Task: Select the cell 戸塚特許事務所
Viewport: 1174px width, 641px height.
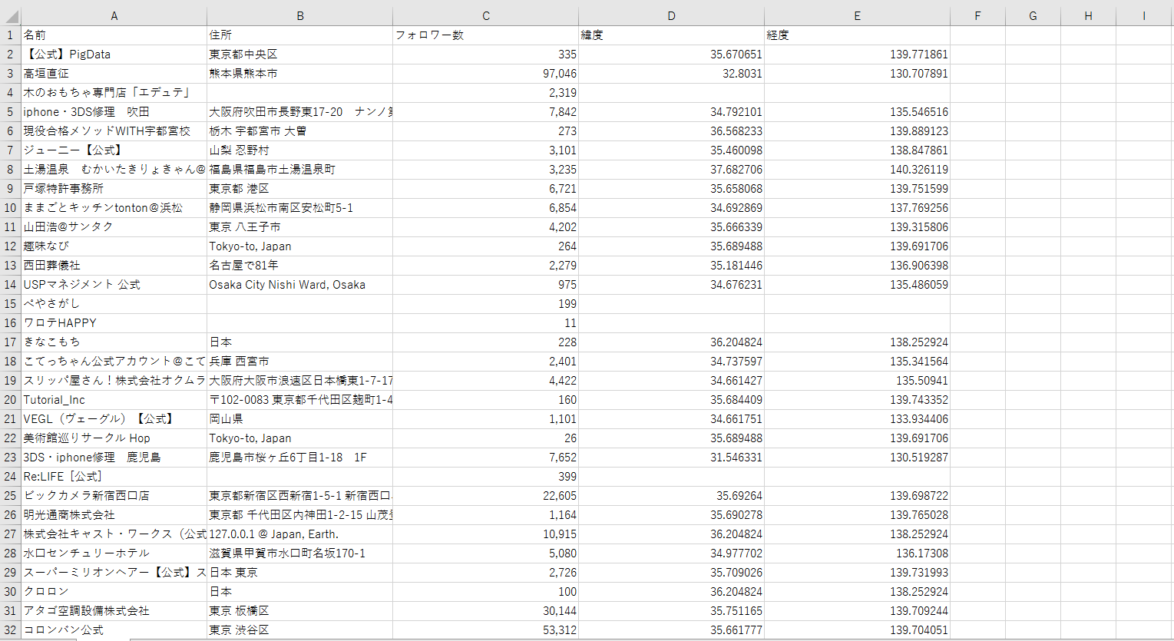Action: [114, 189]
